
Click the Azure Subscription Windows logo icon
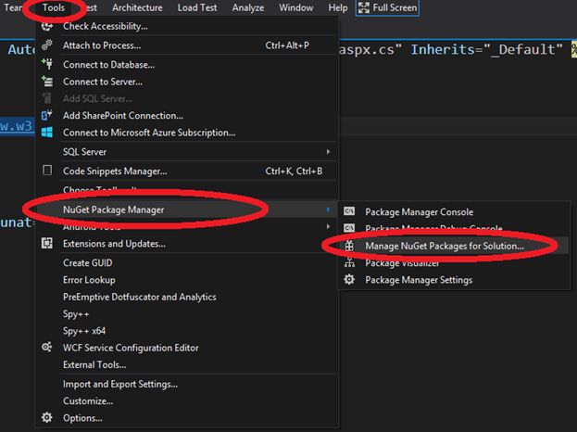pyautogui.click(x=47, y=133)
